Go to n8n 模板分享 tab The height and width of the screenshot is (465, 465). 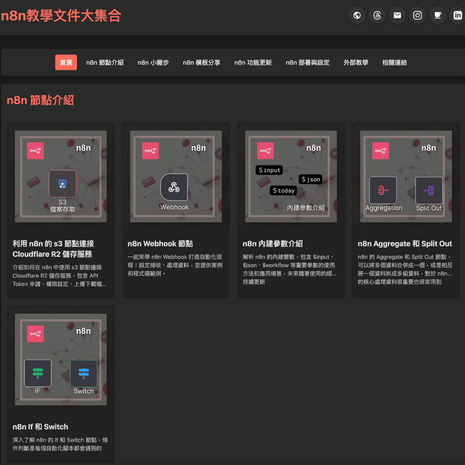point(201,62)
